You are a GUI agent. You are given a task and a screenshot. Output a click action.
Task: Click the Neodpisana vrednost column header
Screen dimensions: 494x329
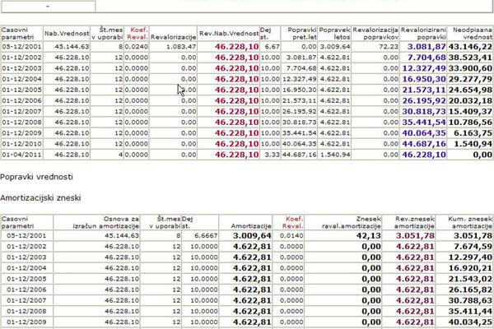(x=472, y=34)
